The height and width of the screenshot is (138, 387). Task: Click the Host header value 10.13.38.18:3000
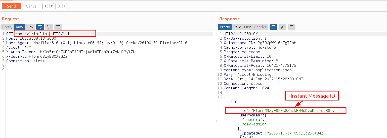click(x=38, y=38)
